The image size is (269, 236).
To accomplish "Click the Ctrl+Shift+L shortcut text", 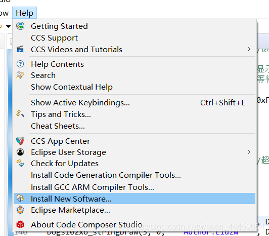I will (x=222, y=103).
